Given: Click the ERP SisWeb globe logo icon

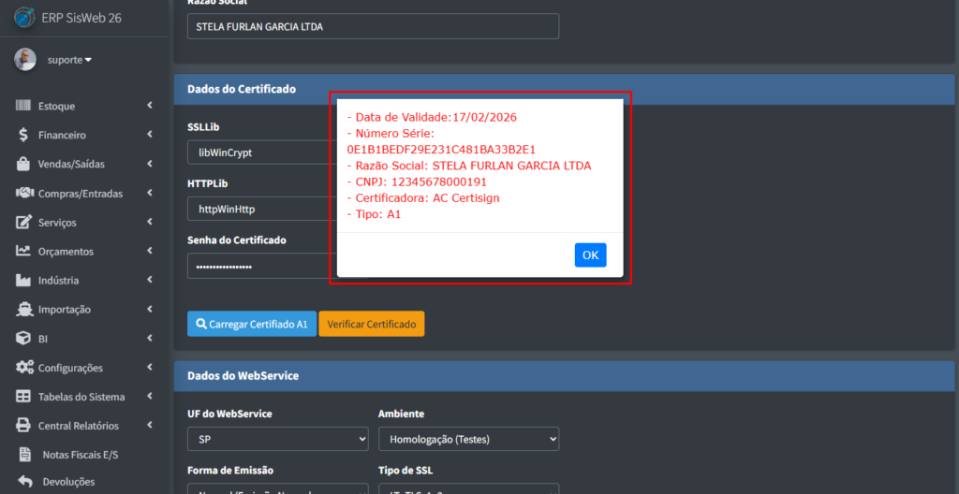Looking at the screenshot, I should click(x=24, y=18).
